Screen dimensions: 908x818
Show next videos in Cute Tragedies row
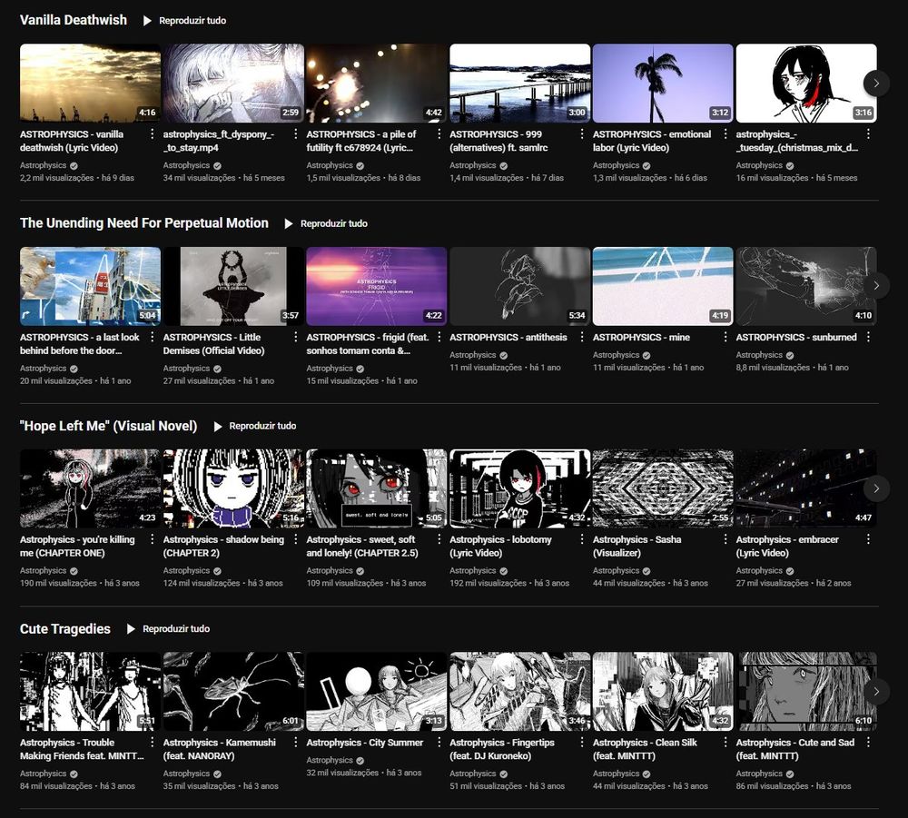pos(876,691)
